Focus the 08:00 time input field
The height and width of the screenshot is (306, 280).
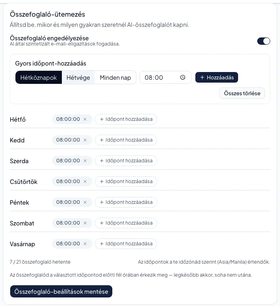166,77
